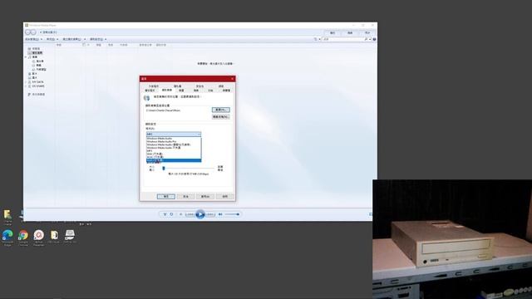532x299 pixels.
Task: Click the File Name button
Action: pos(220,116)
